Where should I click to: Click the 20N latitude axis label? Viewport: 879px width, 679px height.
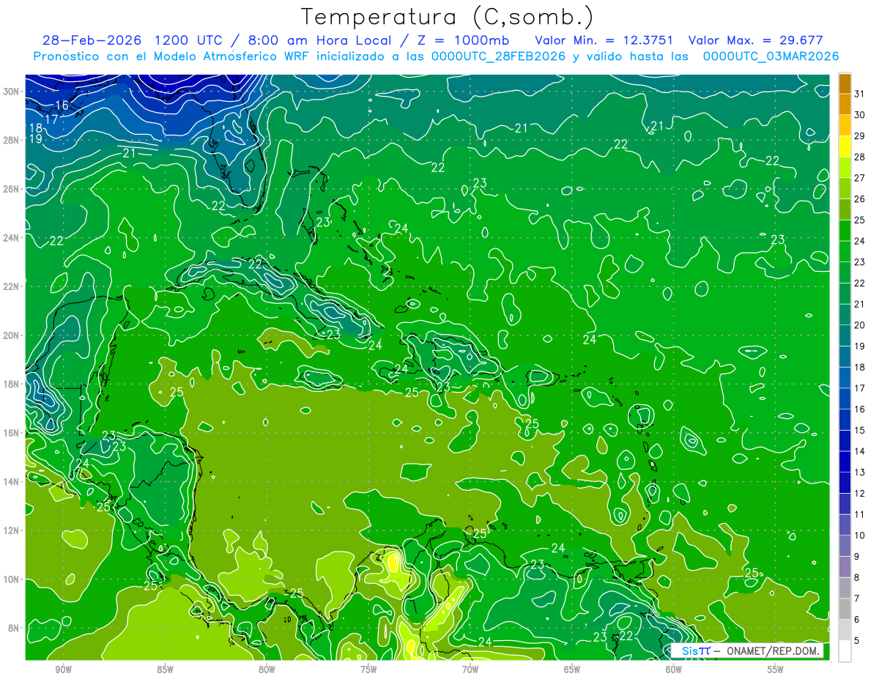click(11, 335)
